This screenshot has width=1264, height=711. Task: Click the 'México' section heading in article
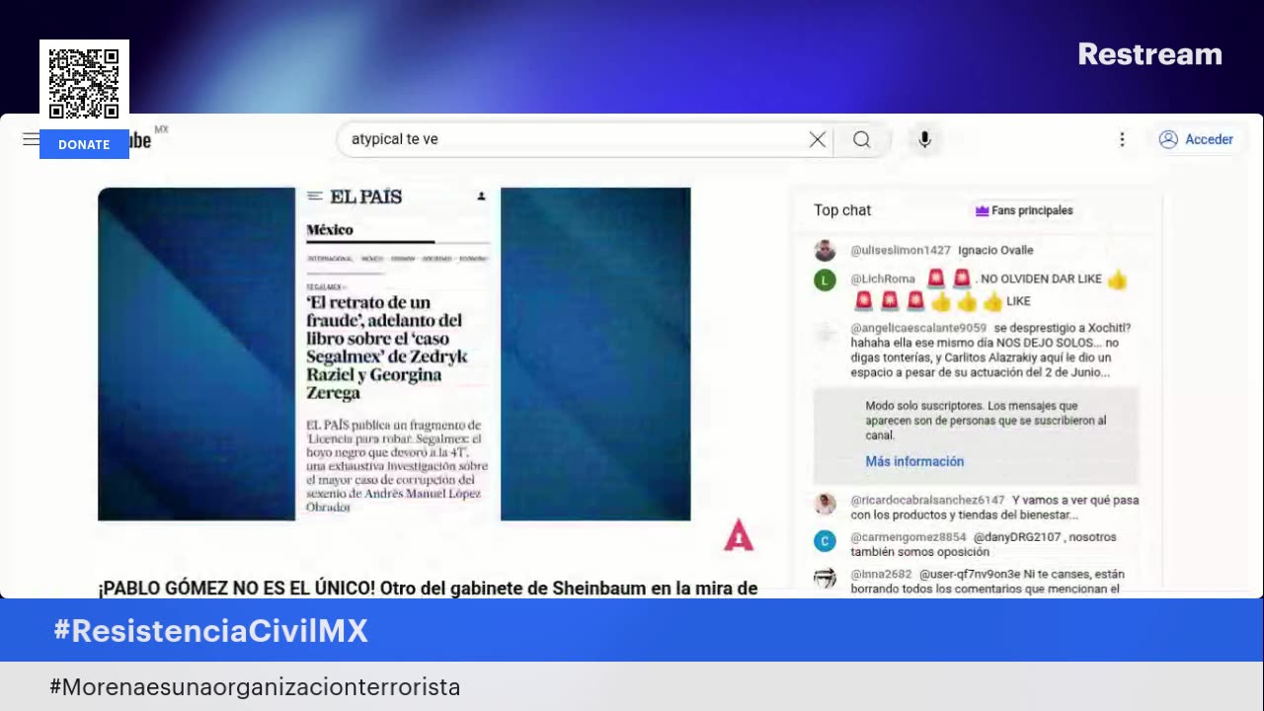(330, 229)
